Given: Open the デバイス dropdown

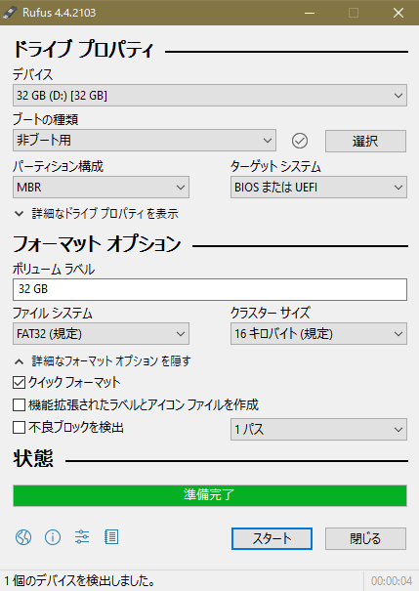Looking at the screenshot, I should click(x=210, y=96).
